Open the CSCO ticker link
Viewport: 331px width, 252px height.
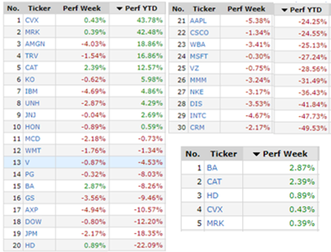point(199,32)
